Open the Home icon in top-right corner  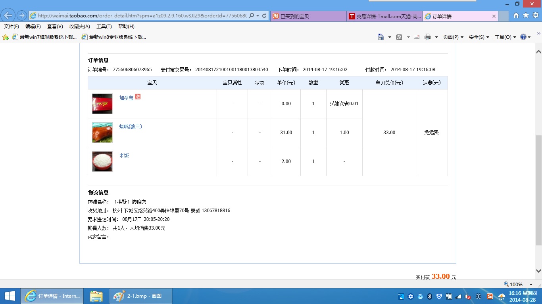point(516,15)
